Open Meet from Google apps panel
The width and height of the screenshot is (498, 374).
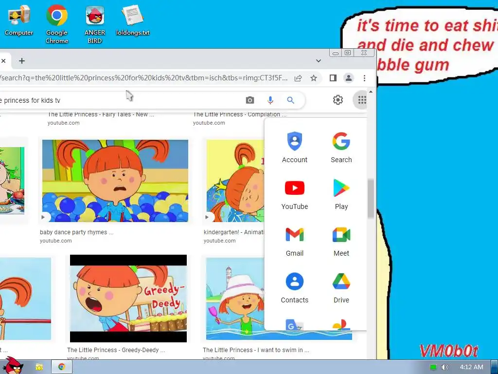tap(341, 241)
